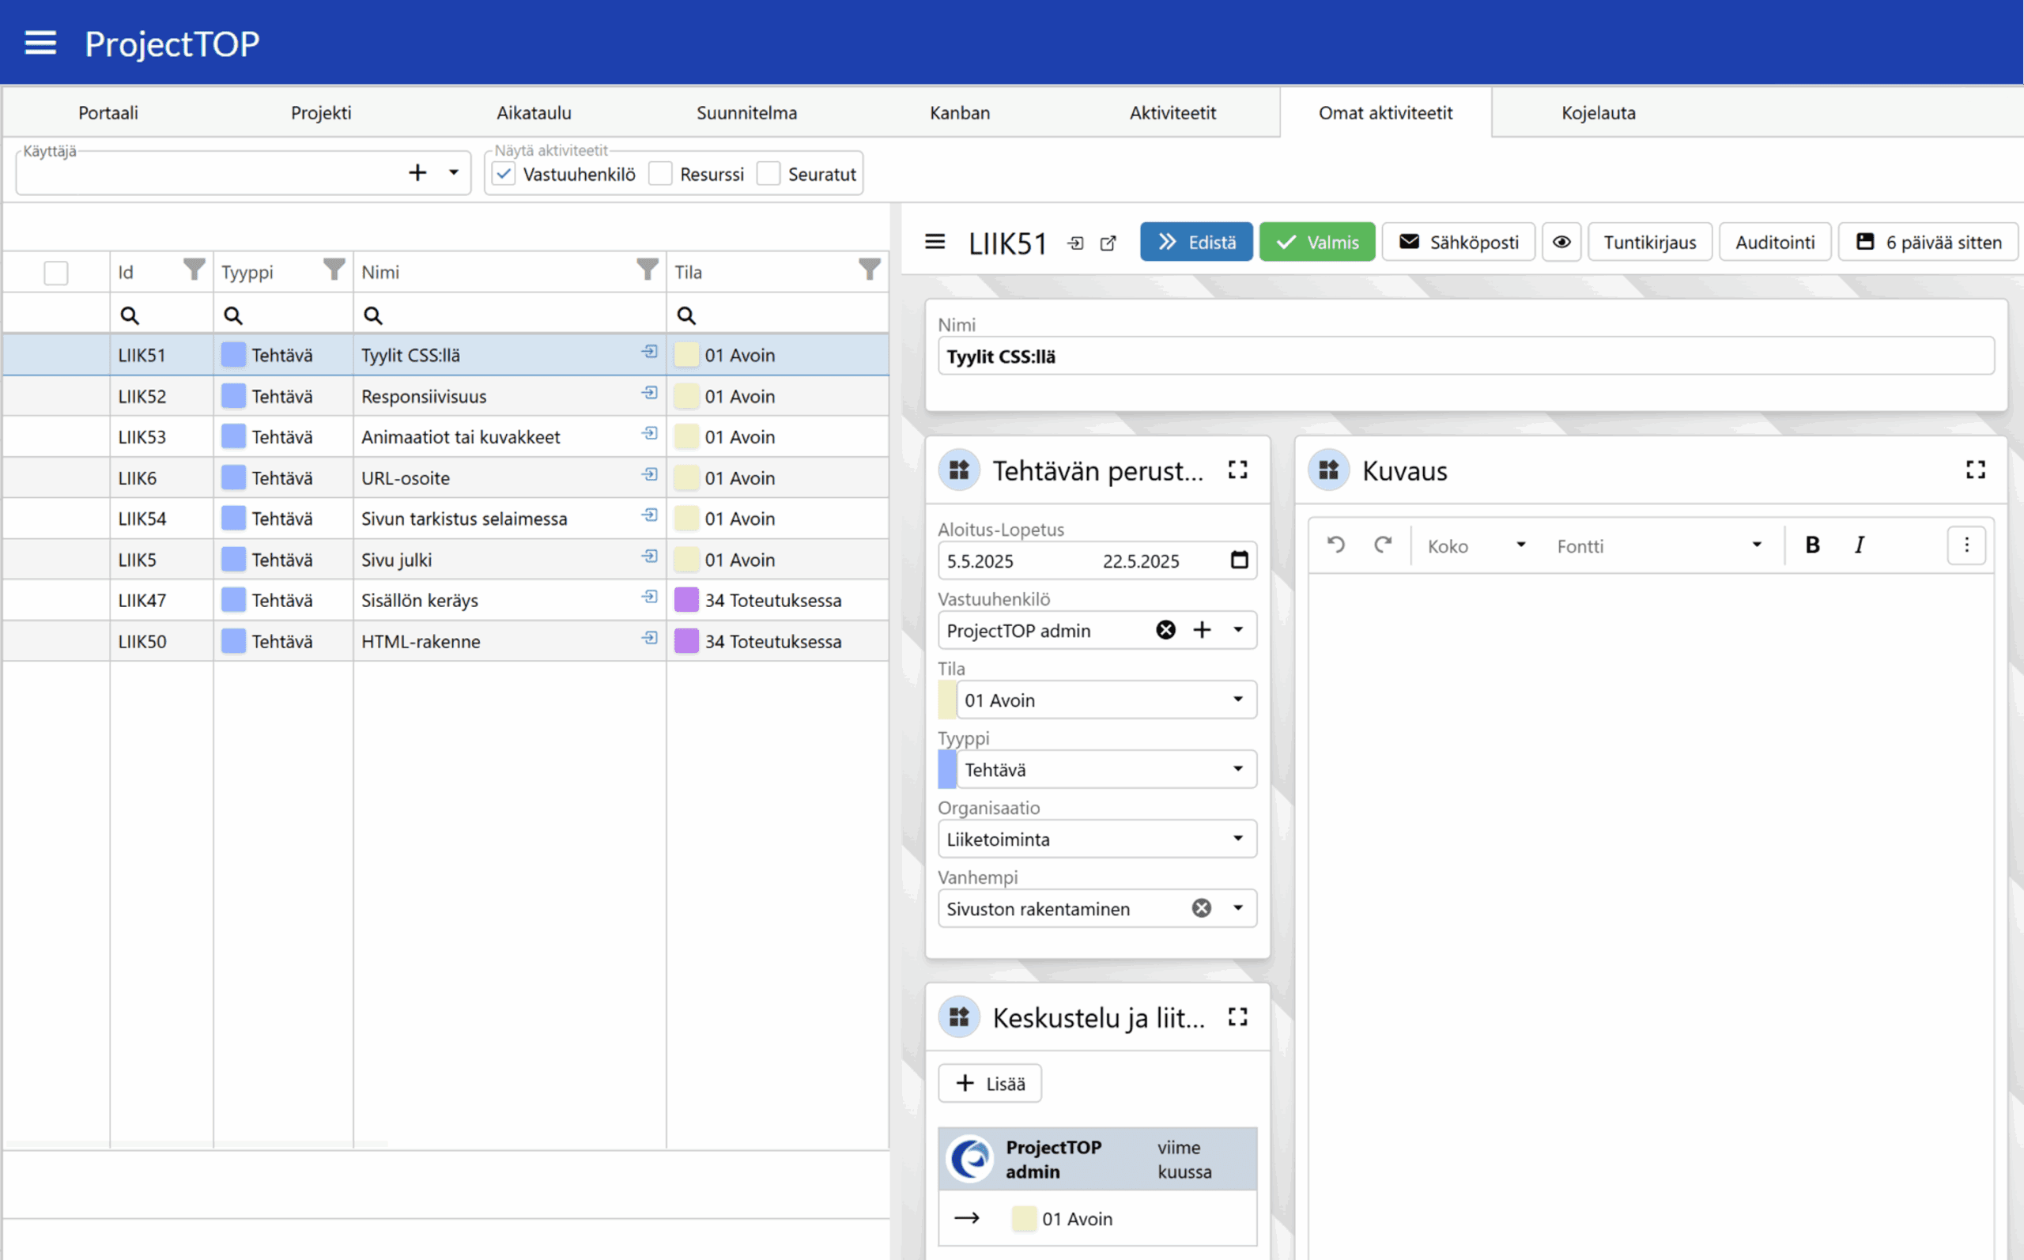Screen dimensions: 2024x1260
Task: Open the hamburger menu beside ProjectTOP
Action: click(x=40, y=43)
